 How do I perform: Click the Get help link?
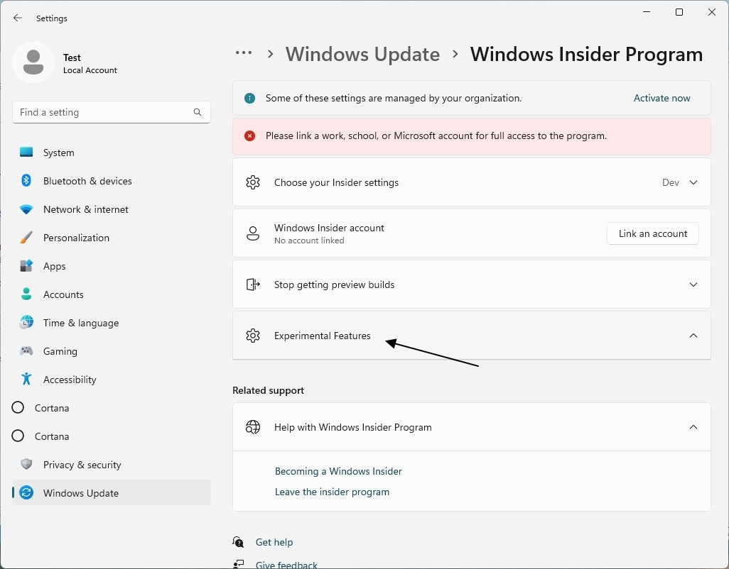pyautogui.click(x=274, y=542)
